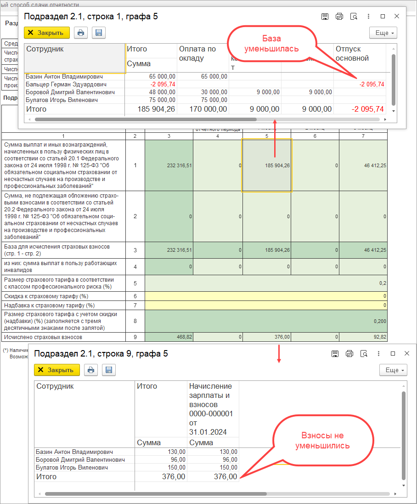Click scroll-right arrow in строка 1 dialog
This screenshot has width=417, height=504.
(385, 119)
